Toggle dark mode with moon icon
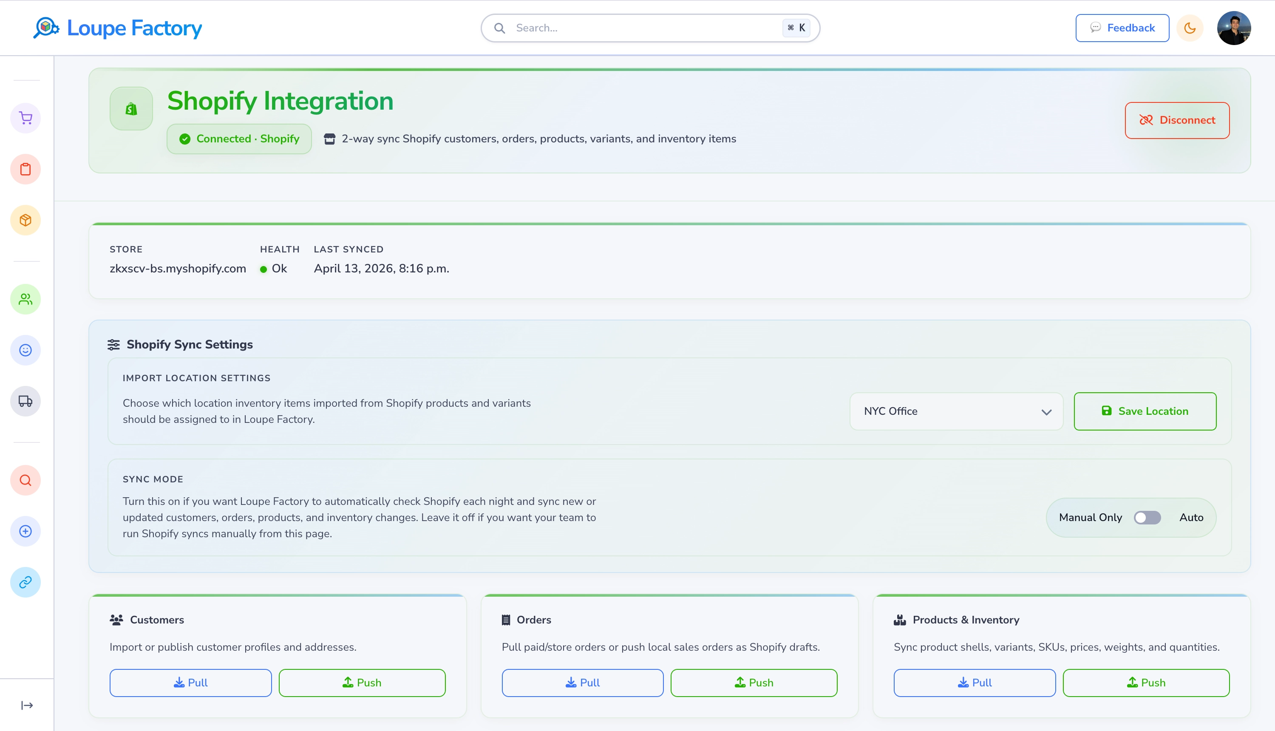Image resolution: width=1275 pixels, height=731 pixels. tap(1190, 28)
